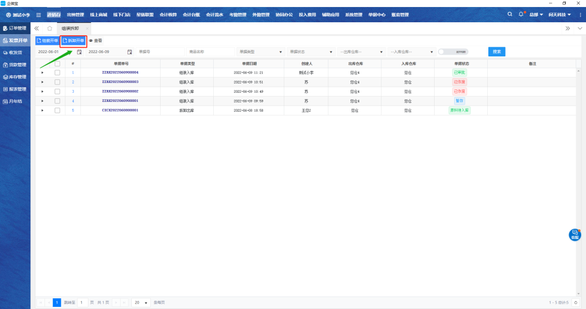Screen dimensions: 586x309
Task: Collapse the sidebar with the double-chevron icon
Action: (36, 28)
